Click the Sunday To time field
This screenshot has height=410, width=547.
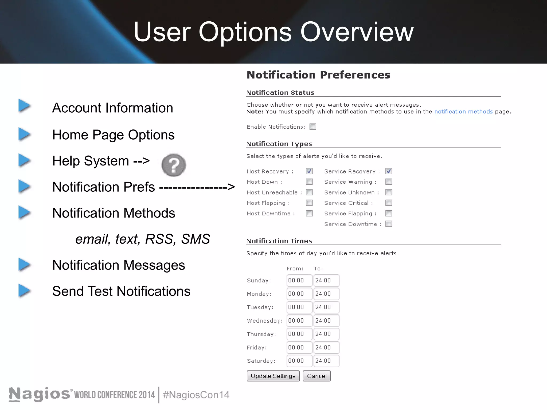(326, 280)
